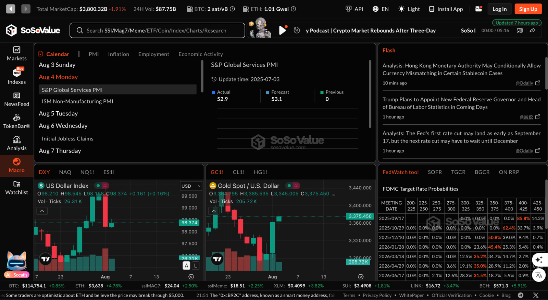The height and width of the screenshot is (300, 548).
Task: Click the Aug 5 Tuesday date heading
Action: pyautogui.click(x=58, y=113)
